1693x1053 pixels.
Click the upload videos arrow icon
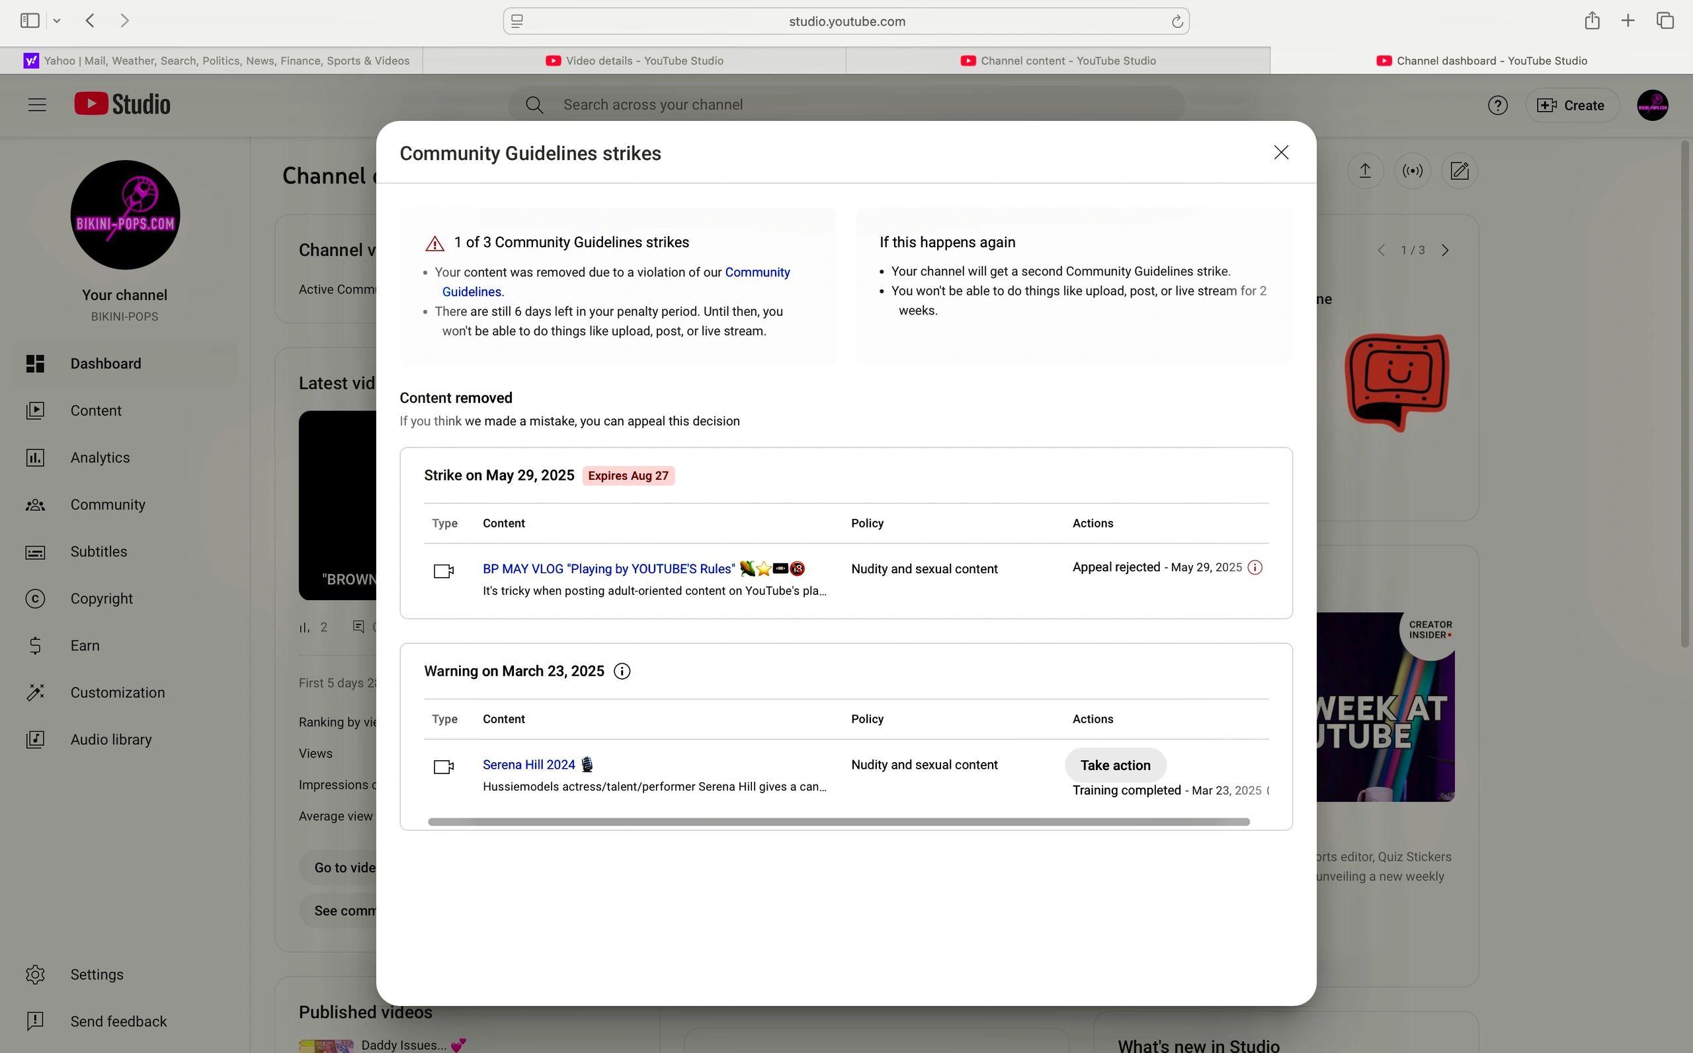point(1365,171)
